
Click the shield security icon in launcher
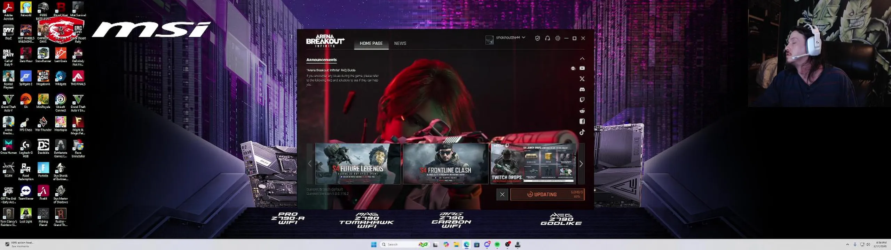click(537, 38)
